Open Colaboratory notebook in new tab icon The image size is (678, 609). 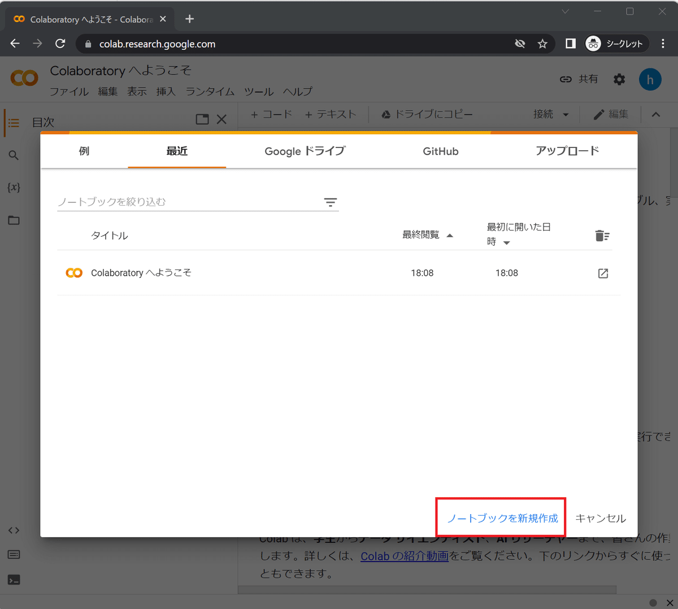point(603,273)
